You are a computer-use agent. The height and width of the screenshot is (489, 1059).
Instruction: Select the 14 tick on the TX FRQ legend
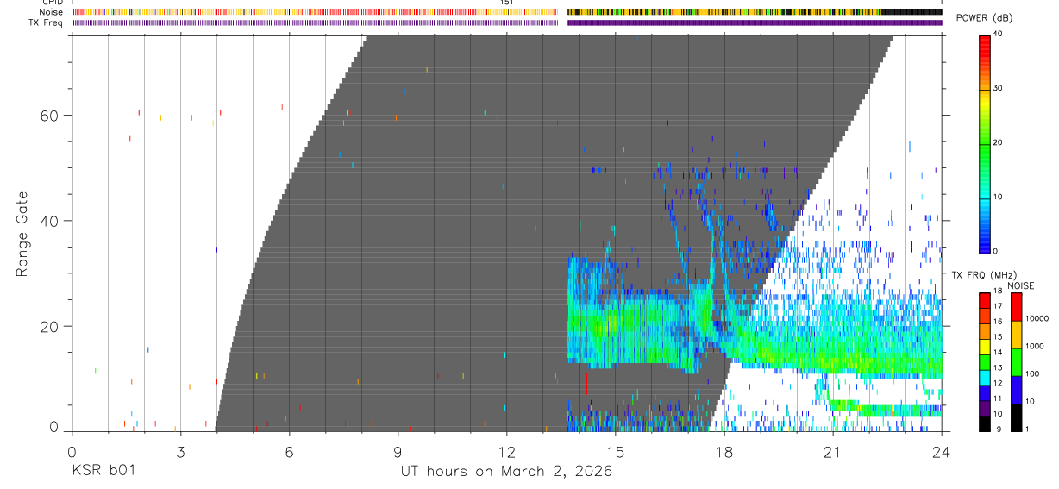(998, 352)
